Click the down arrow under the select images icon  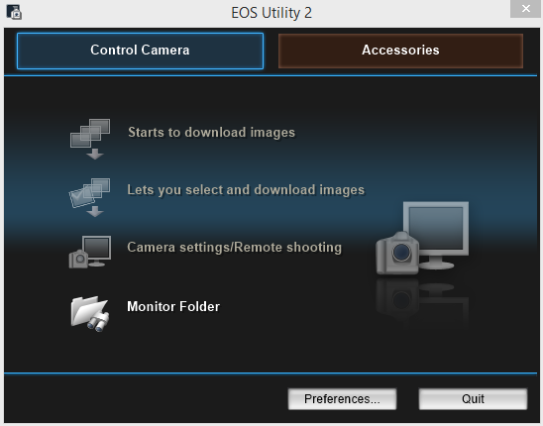(x=95, y=211)
